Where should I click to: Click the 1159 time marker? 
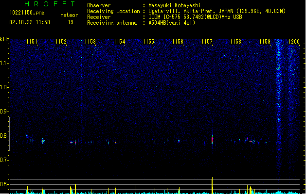265,42
